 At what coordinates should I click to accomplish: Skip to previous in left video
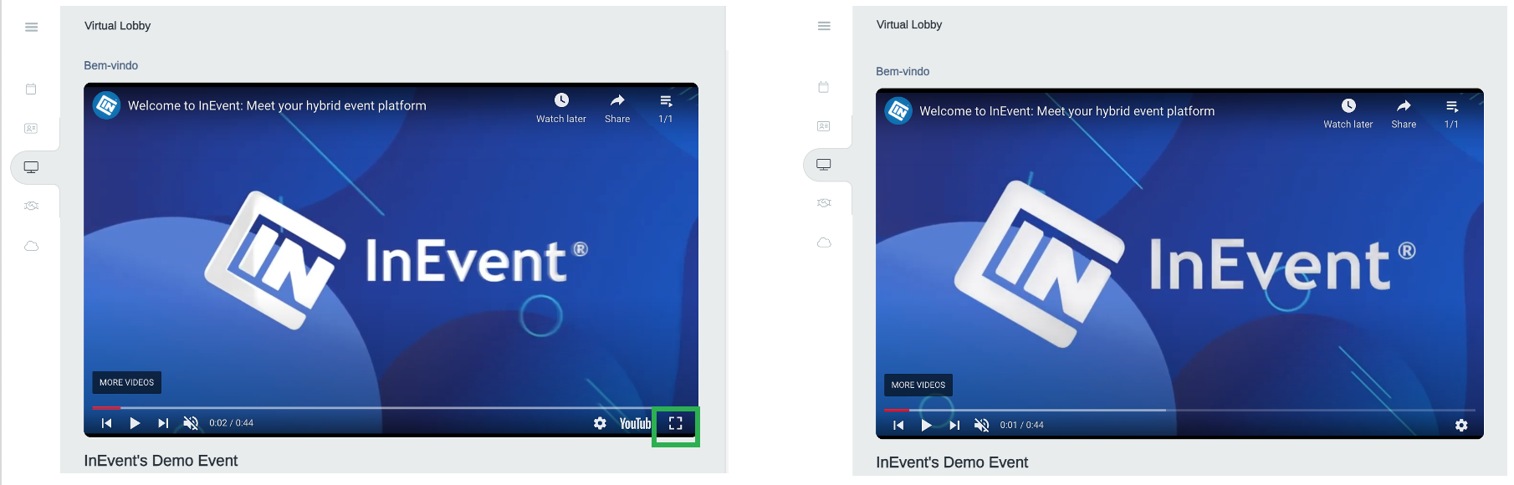point(106,423)
